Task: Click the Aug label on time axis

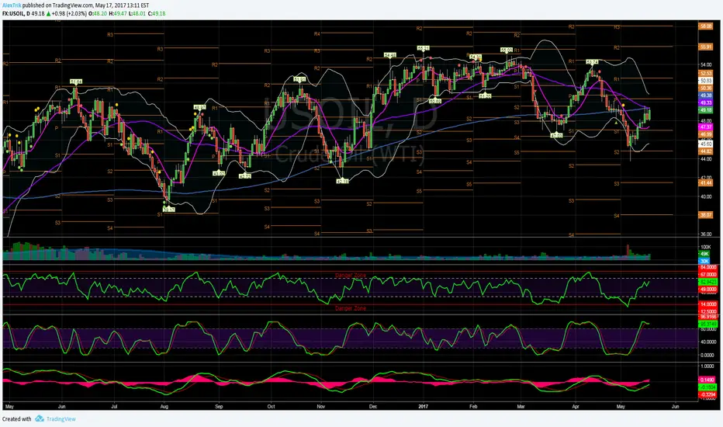Action: 164,407
